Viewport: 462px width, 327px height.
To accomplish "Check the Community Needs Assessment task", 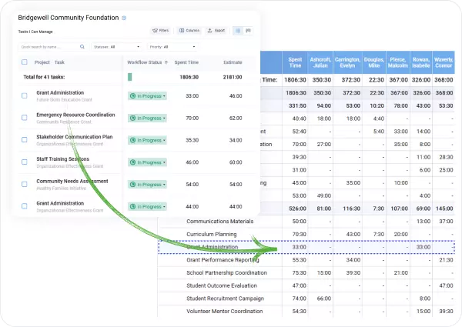I will [x=25, y=184].
